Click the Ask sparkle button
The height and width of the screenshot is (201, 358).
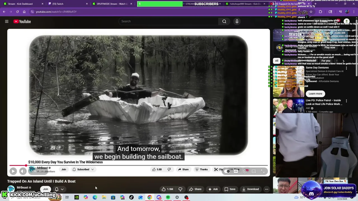[x=213, y=189]
